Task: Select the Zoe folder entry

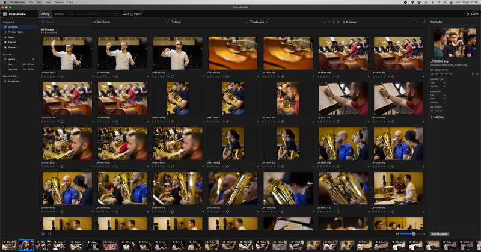Action: click(19, 64)
